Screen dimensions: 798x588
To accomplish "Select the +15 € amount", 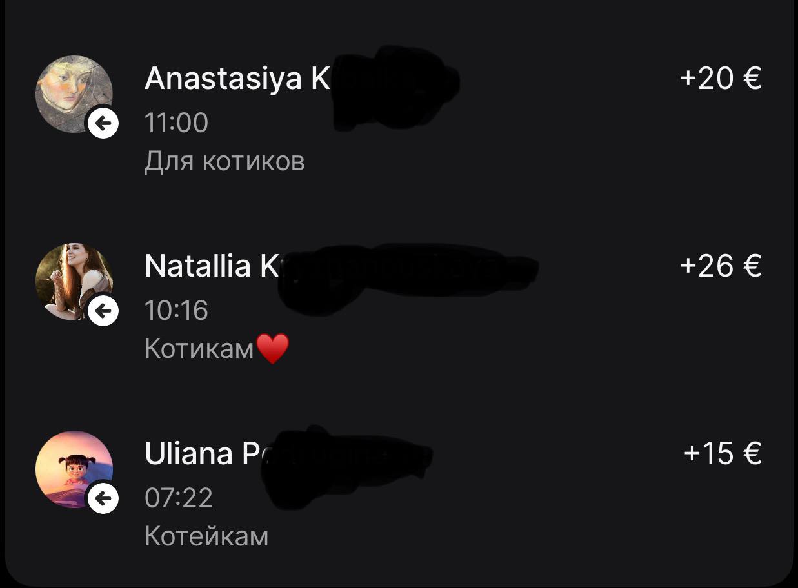I will 723,454.
